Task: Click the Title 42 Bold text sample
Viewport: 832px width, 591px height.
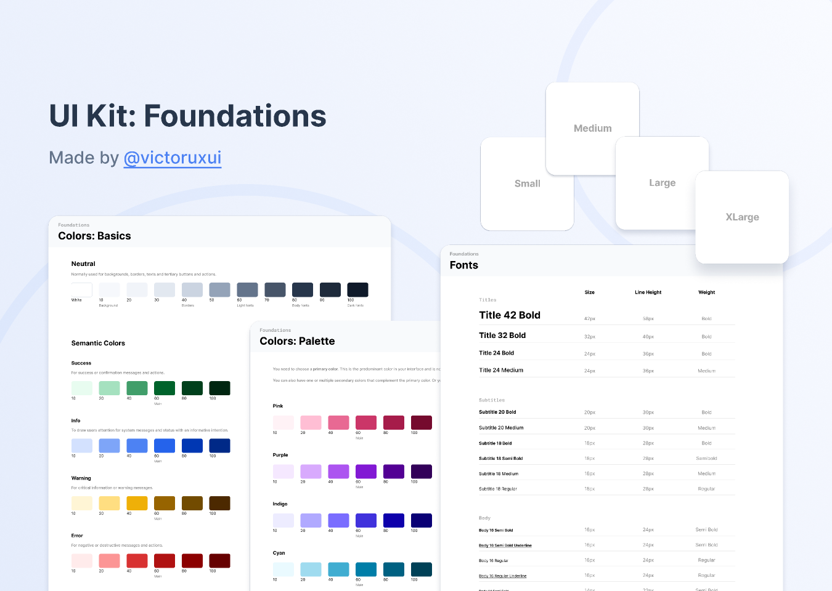Action: click(x=510, y=315)
